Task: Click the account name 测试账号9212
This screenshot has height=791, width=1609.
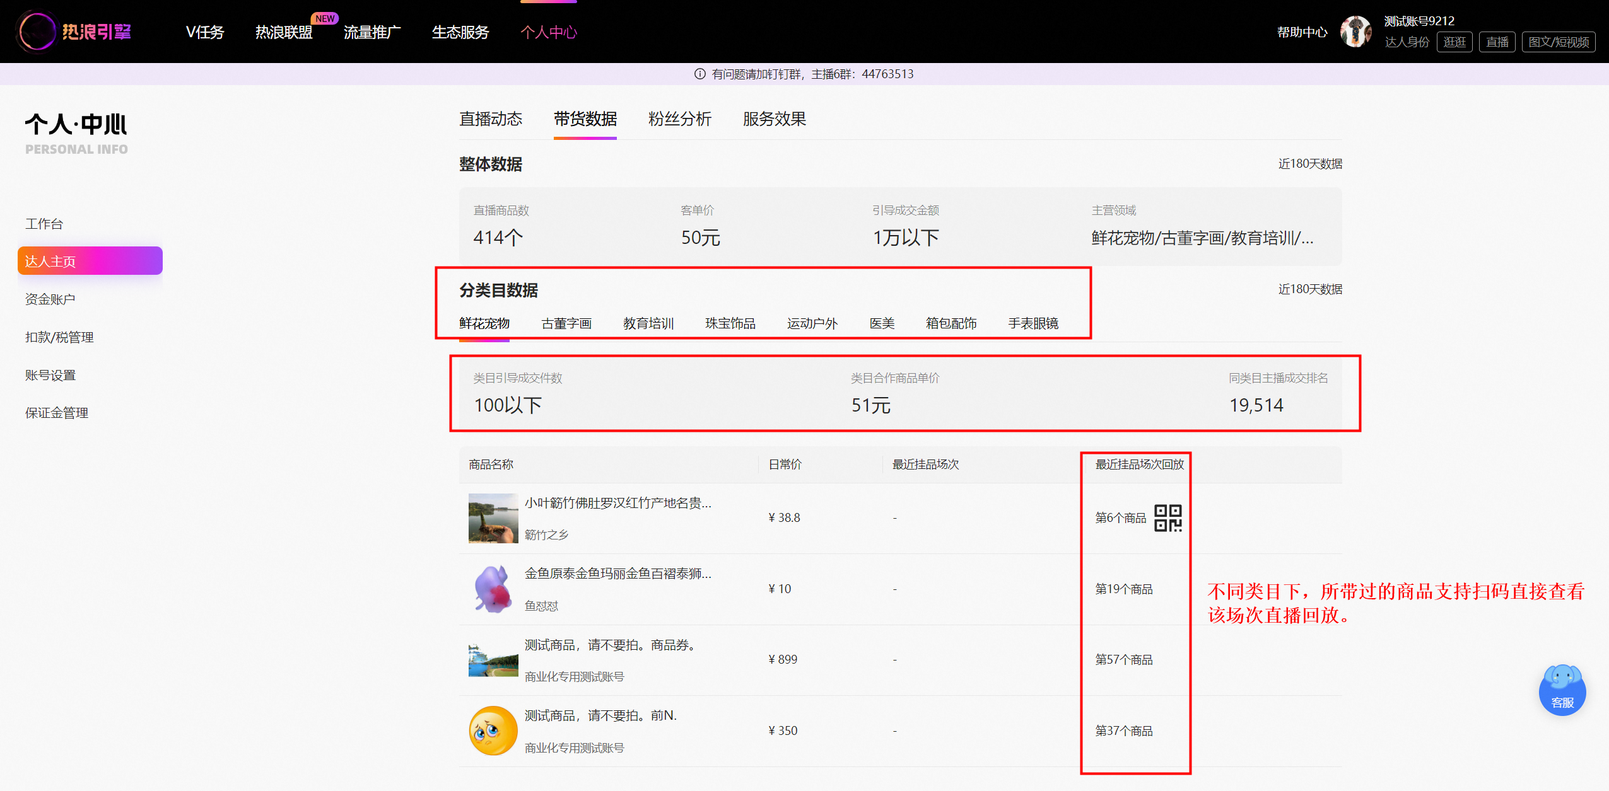Action: [x=1419, y=21]
